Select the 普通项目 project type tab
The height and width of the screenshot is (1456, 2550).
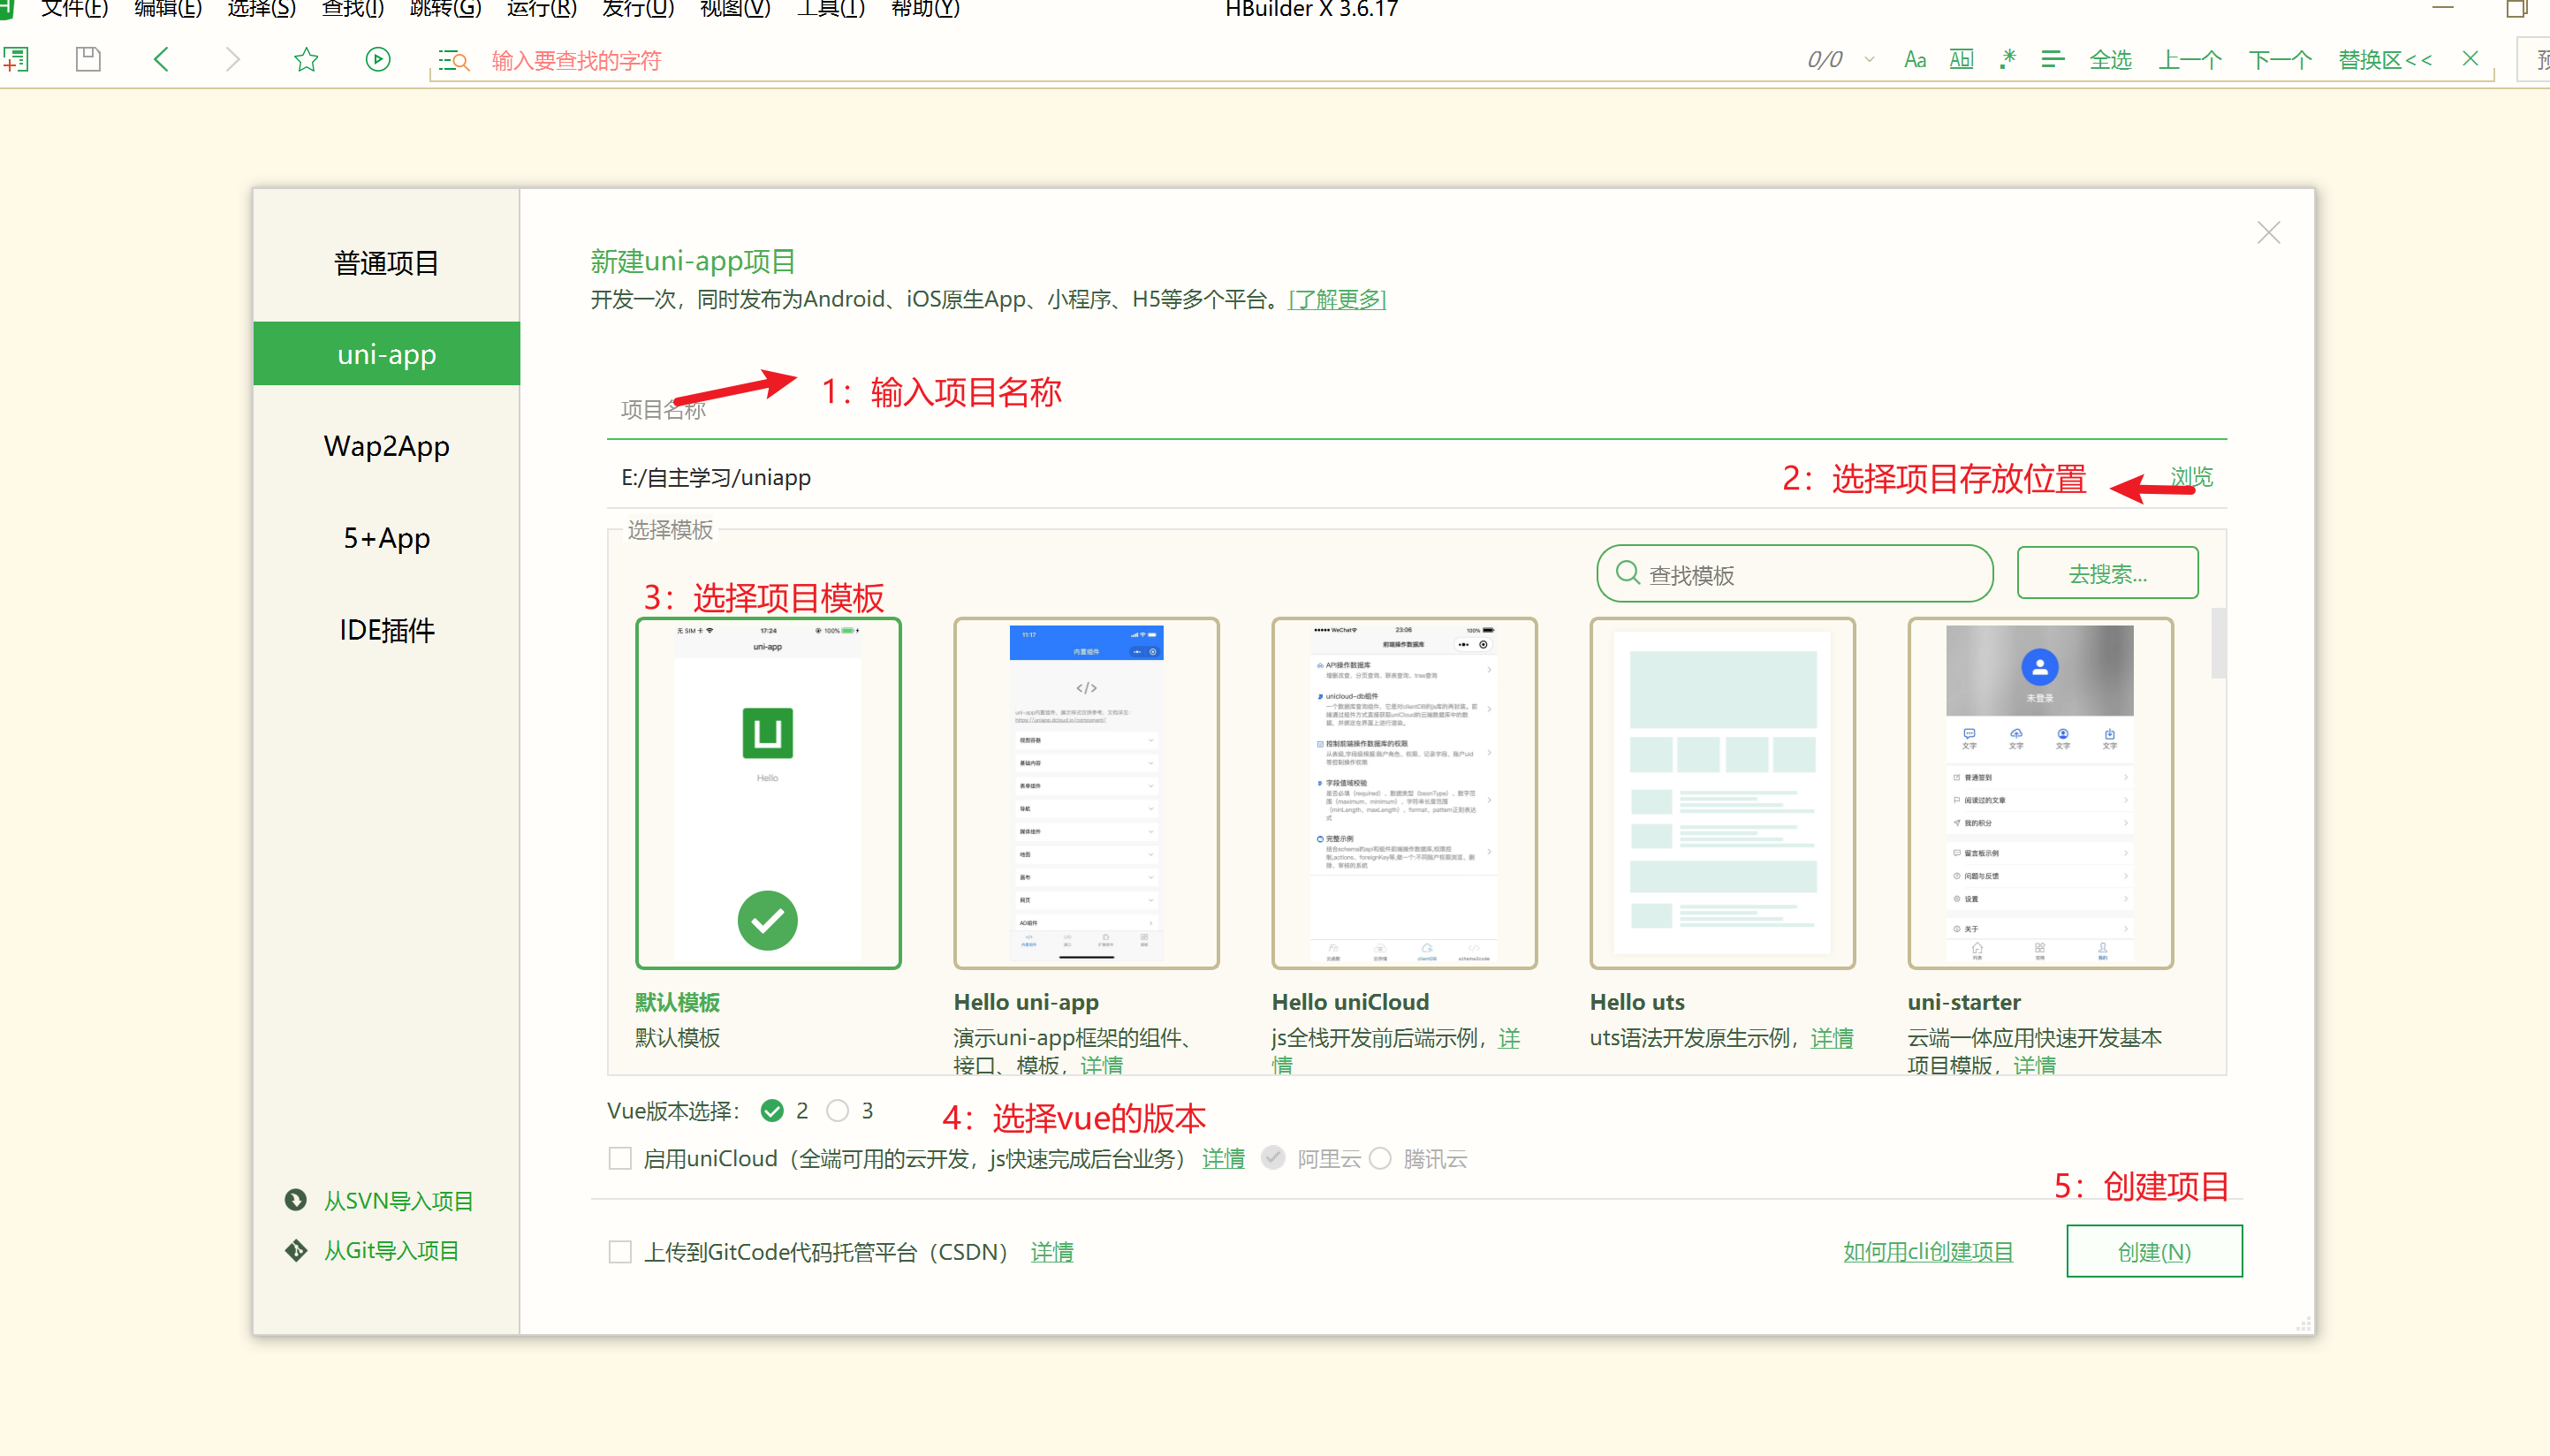point(386,263)
